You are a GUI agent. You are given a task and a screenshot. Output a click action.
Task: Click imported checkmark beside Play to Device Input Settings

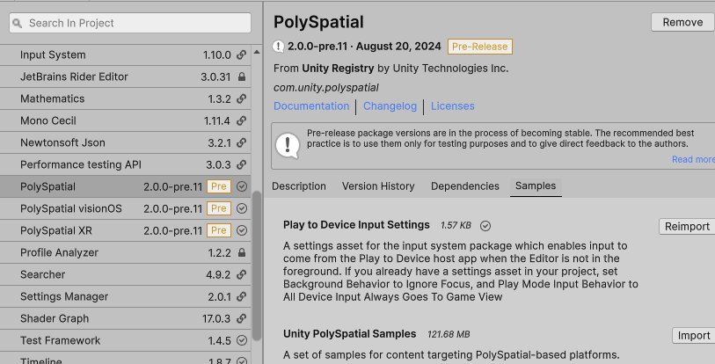(485, 226)
